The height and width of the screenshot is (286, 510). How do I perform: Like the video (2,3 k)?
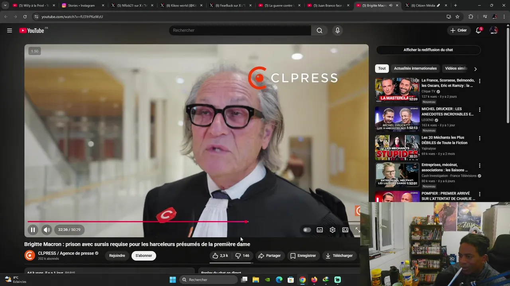point(220,256)
